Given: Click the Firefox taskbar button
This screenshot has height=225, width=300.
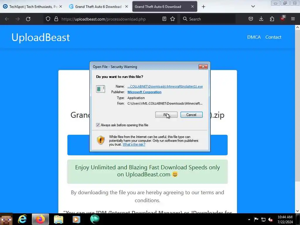Looking at the screenshot, I should [x=40, y=219].
